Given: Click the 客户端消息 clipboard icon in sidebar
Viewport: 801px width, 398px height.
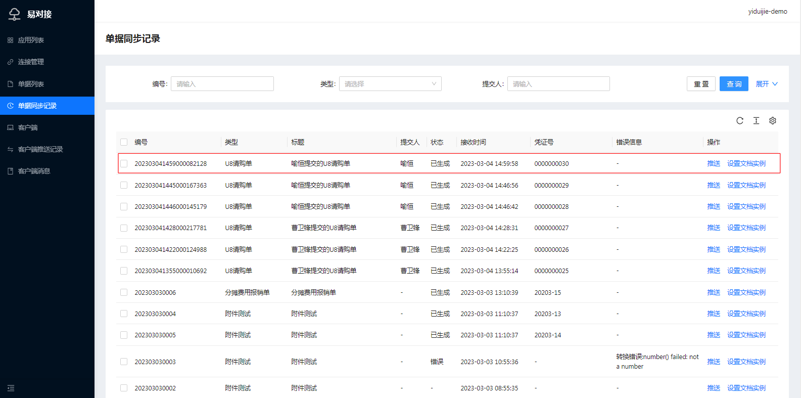Looking at the screenshot, I should tap(10, 171).
